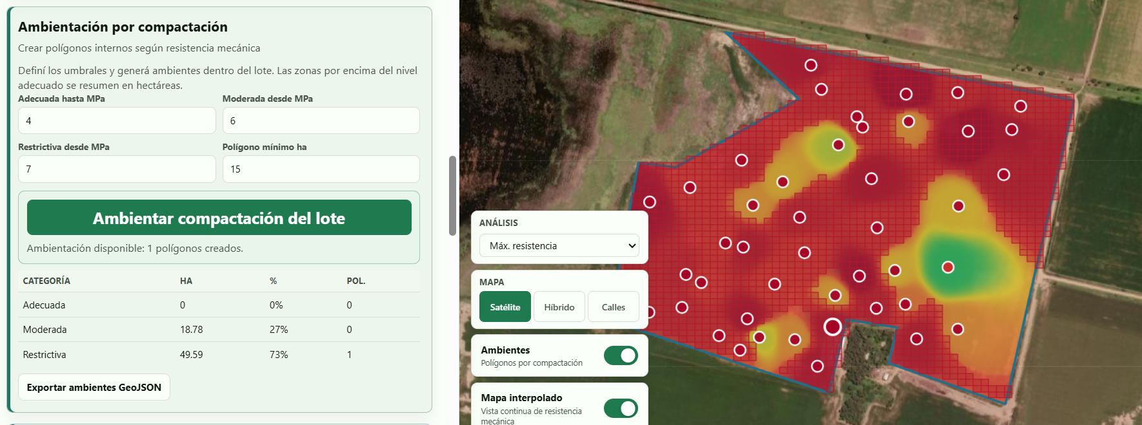The image size is (1142, 425).
Task: Click the Adecuada row in category table
Action: pos(219,305)
